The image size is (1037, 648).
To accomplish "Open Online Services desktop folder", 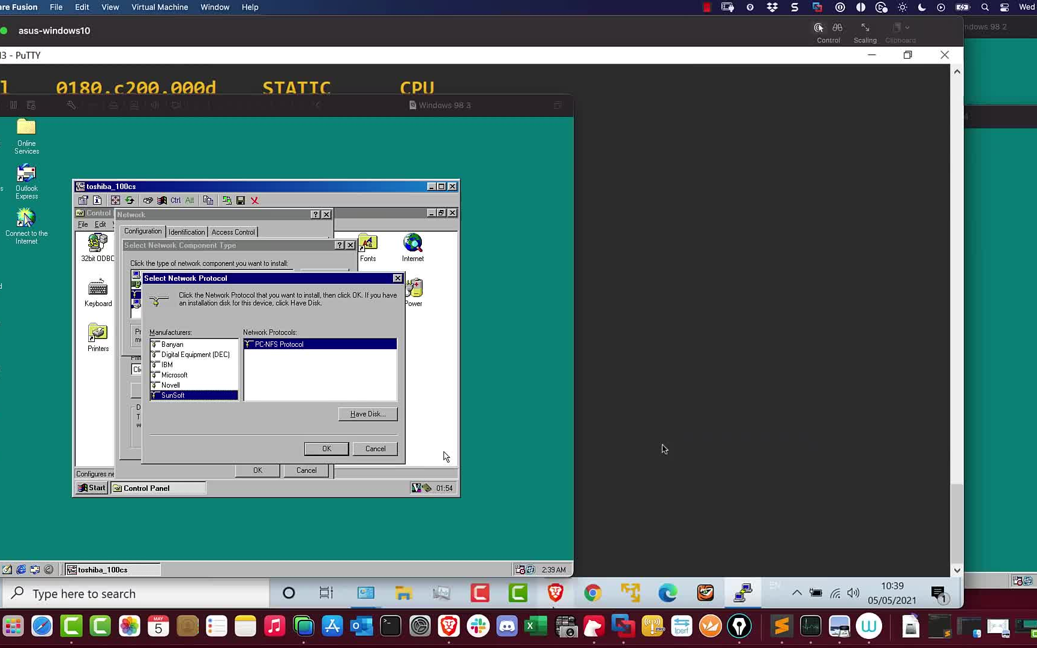I will pos(26,137).
